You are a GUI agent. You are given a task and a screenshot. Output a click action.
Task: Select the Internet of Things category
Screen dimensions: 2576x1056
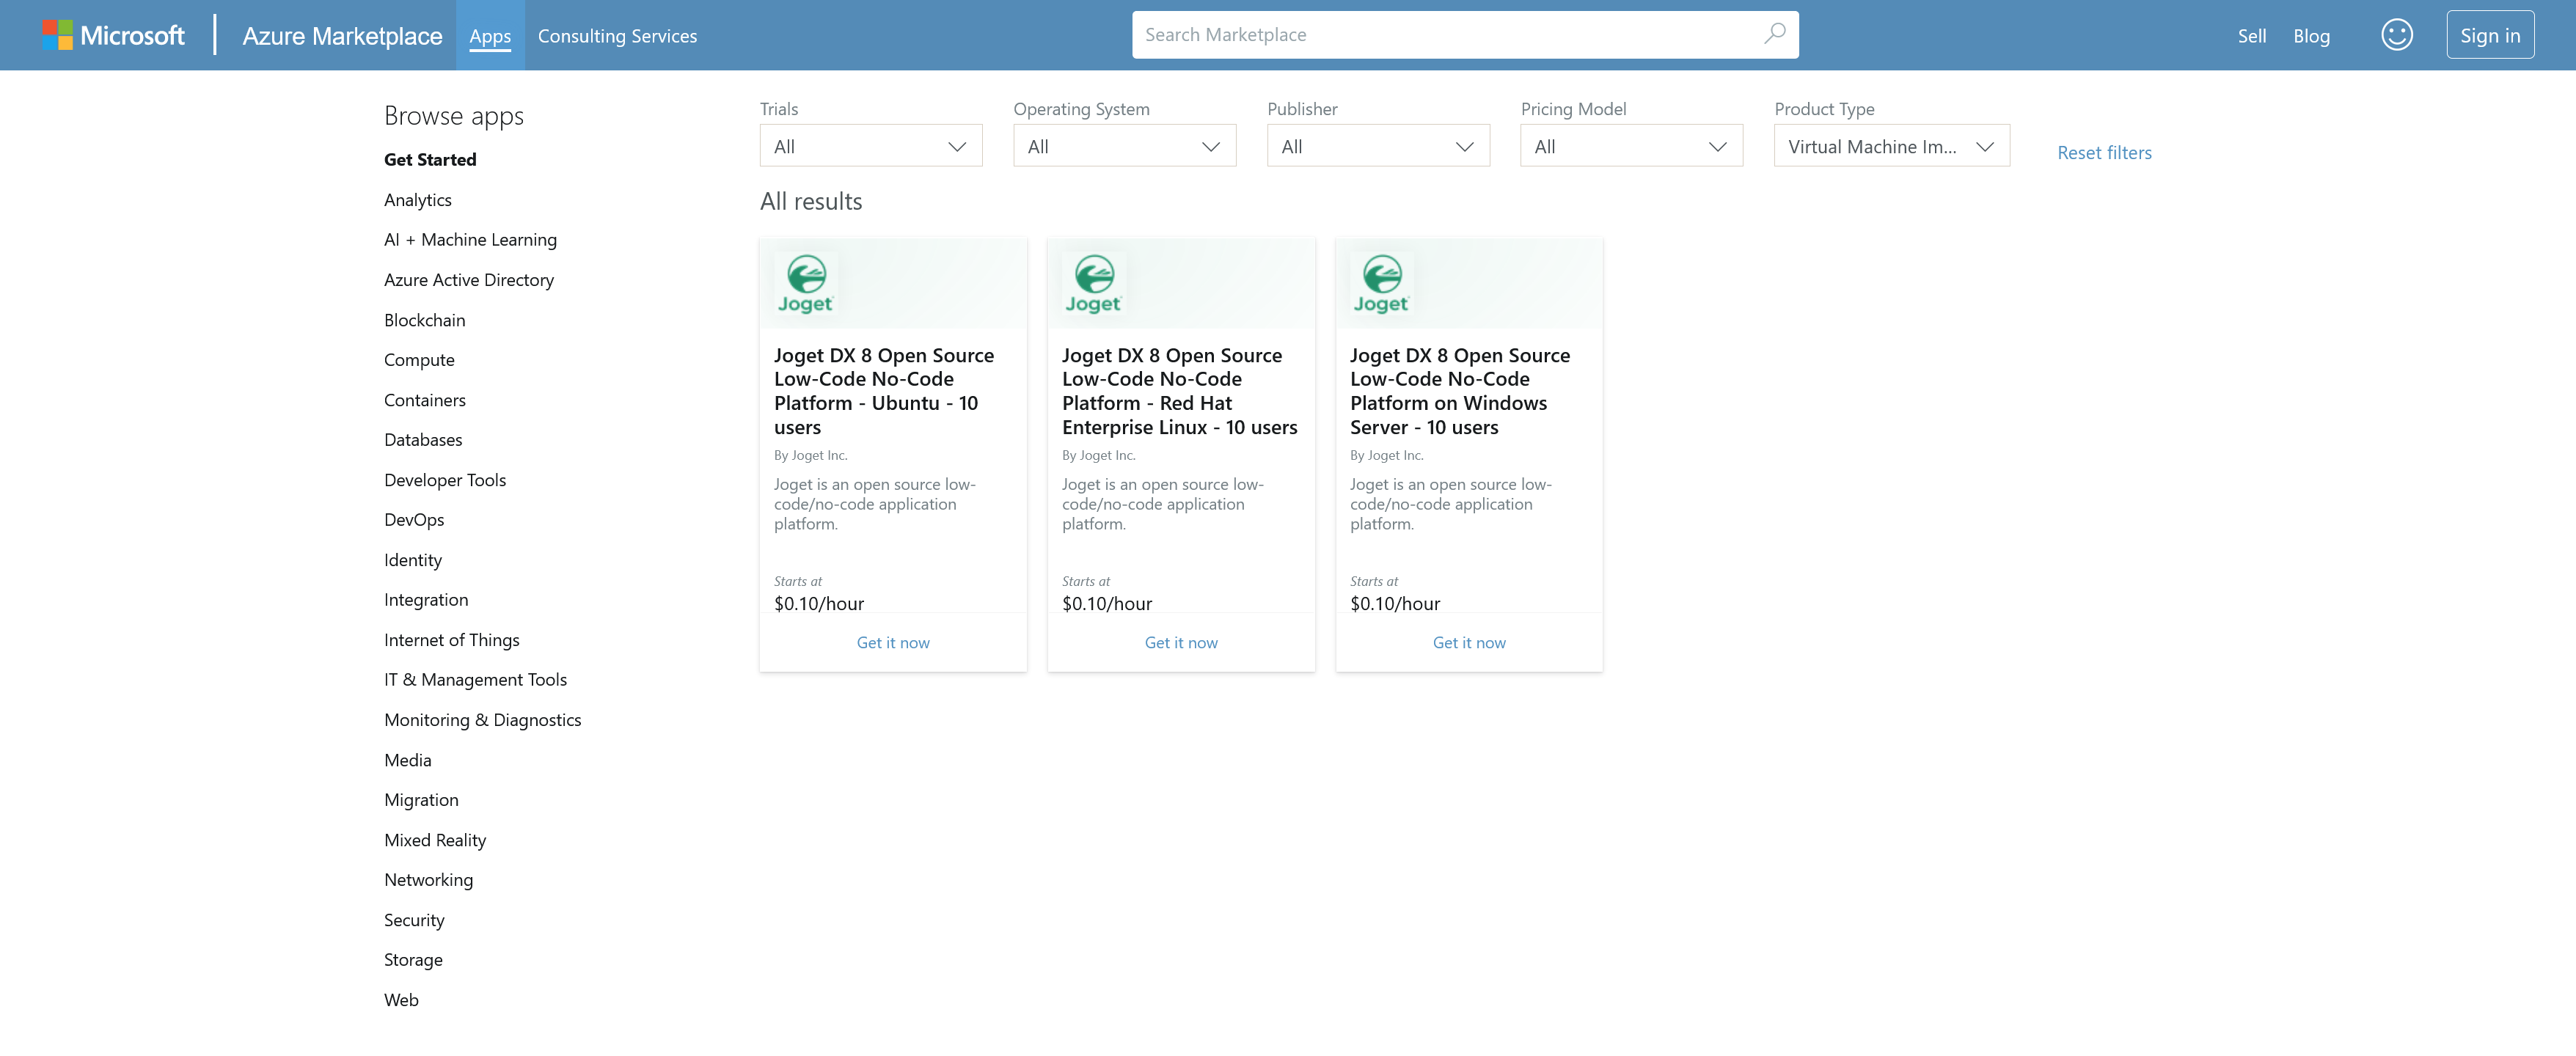[x=451, y=640]
